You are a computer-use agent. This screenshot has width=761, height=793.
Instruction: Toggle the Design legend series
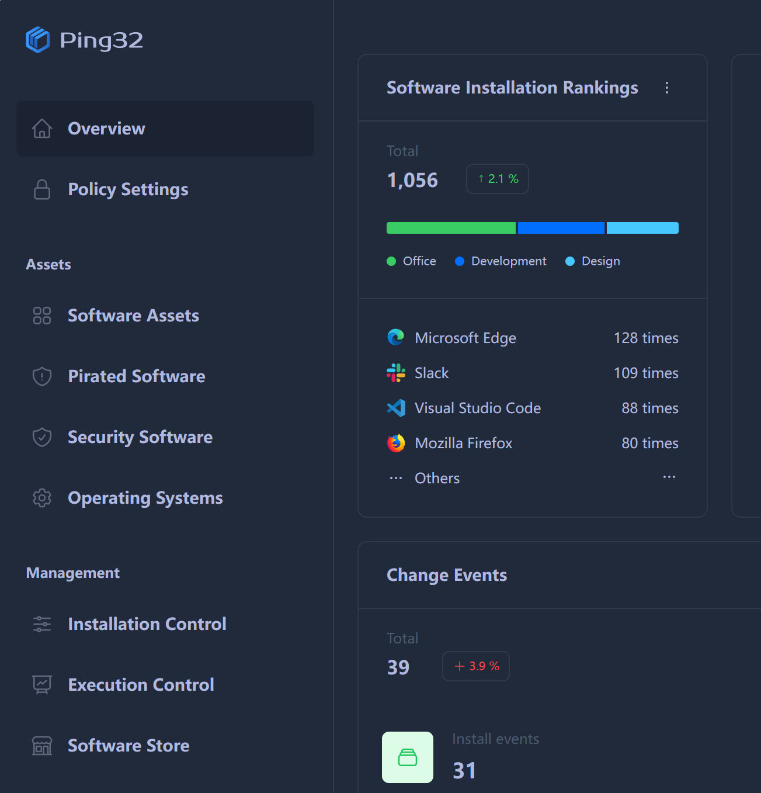coord(593,261)
